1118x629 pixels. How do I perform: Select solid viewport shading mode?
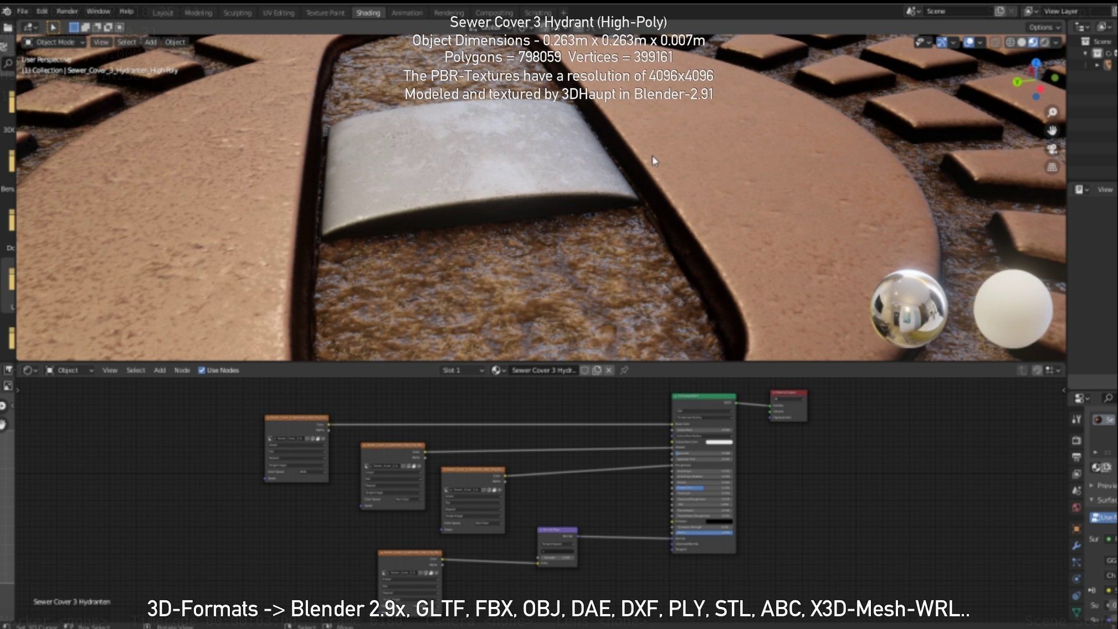(1022, 42)
